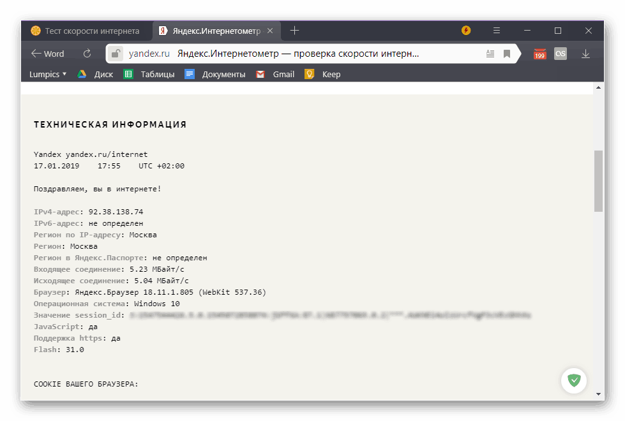Click the site connection lock icon

116,54
